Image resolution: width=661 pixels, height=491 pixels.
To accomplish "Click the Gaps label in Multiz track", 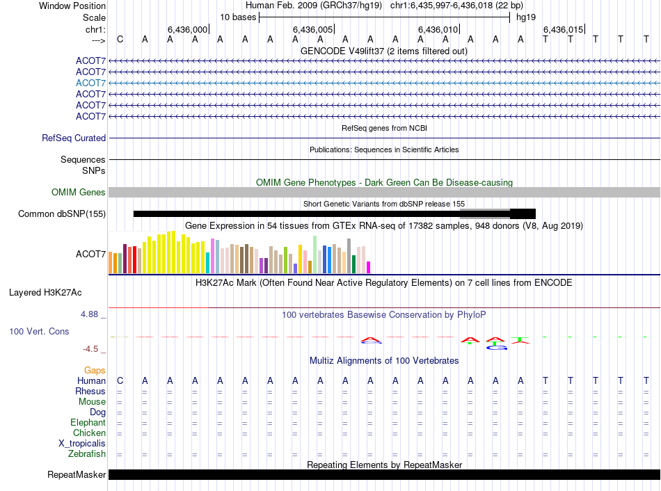I will point(95,371).
